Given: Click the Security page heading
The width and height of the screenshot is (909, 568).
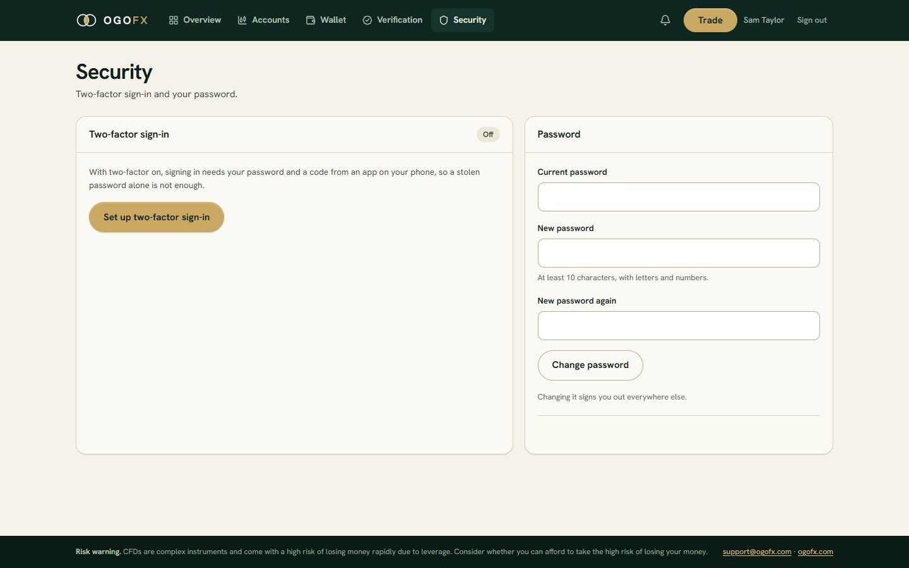Looking at the screenshot, I should (114, 72).
